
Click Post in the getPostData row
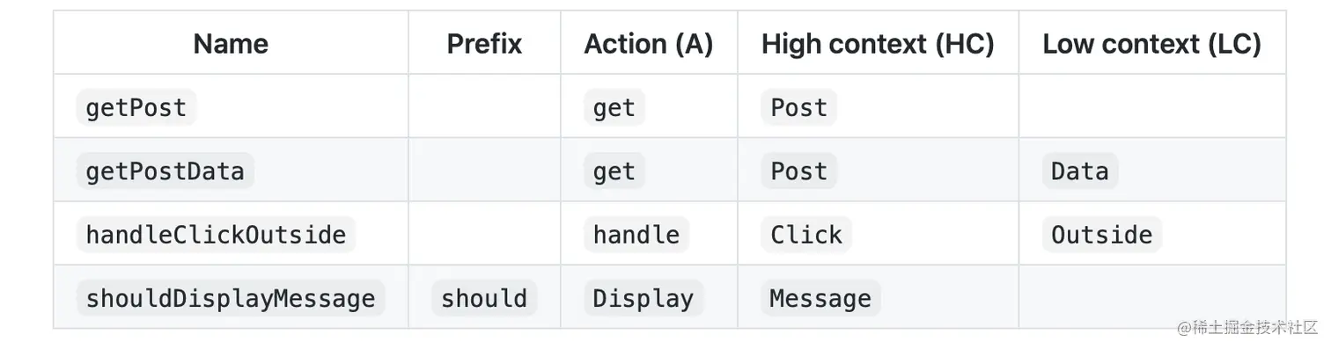click(799, 171)
